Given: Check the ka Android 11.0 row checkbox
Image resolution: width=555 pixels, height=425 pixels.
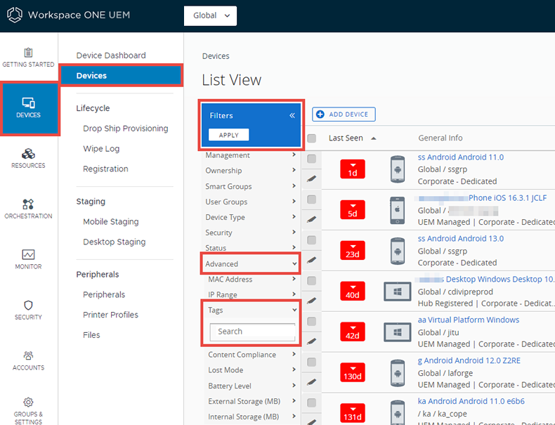Looking at the screenshot, I should tap(311, 403).
